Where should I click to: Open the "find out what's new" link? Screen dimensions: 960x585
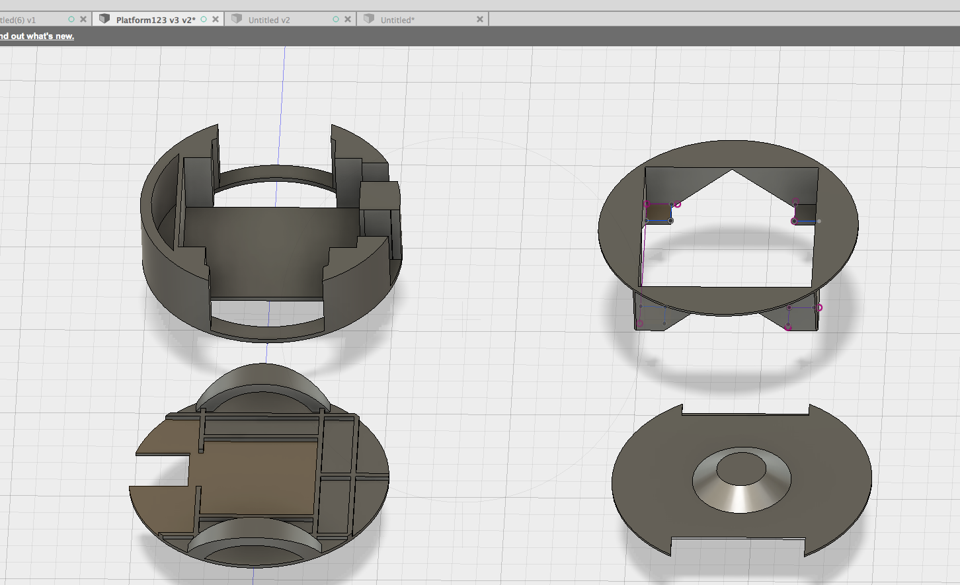pos(37,36)
